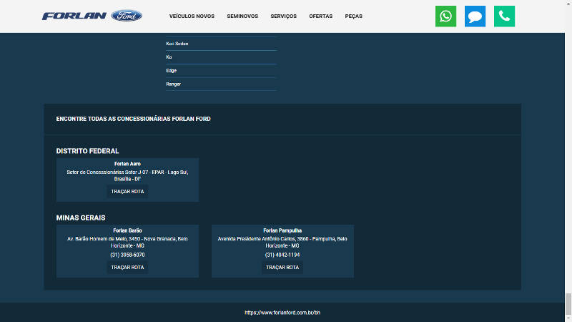Click the Ford oval logo

(x=127, y=16)
